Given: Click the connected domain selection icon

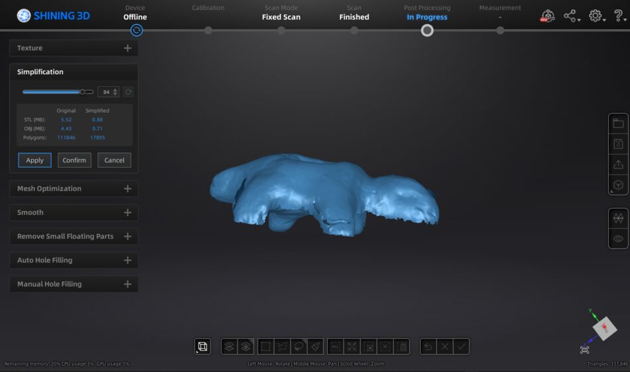Looking at the screenshot, I should pyautogui.click(x=351, y=346).
